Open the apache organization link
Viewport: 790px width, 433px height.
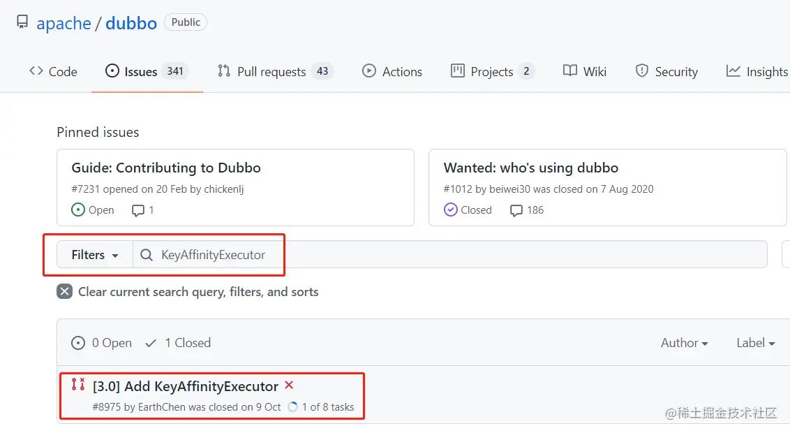pos(64,23)
